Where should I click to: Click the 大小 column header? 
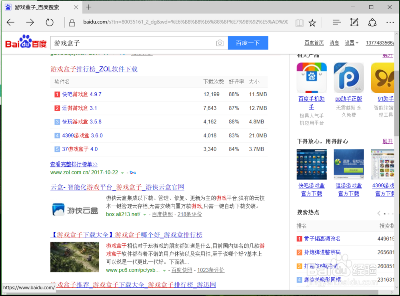254,82
